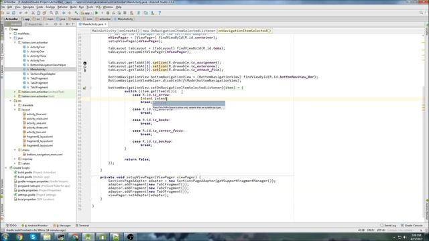This screenshot has width=429, height=241.
Task: Click the Copy toolbar icon
Action: point(39,13)
